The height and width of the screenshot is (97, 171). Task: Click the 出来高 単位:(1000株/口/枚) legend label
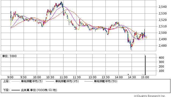pyautogui.click(x=39, y=90)
